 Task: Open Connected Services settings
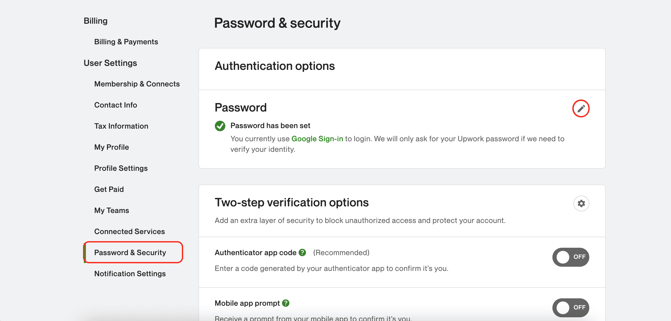tap(129, 231)
